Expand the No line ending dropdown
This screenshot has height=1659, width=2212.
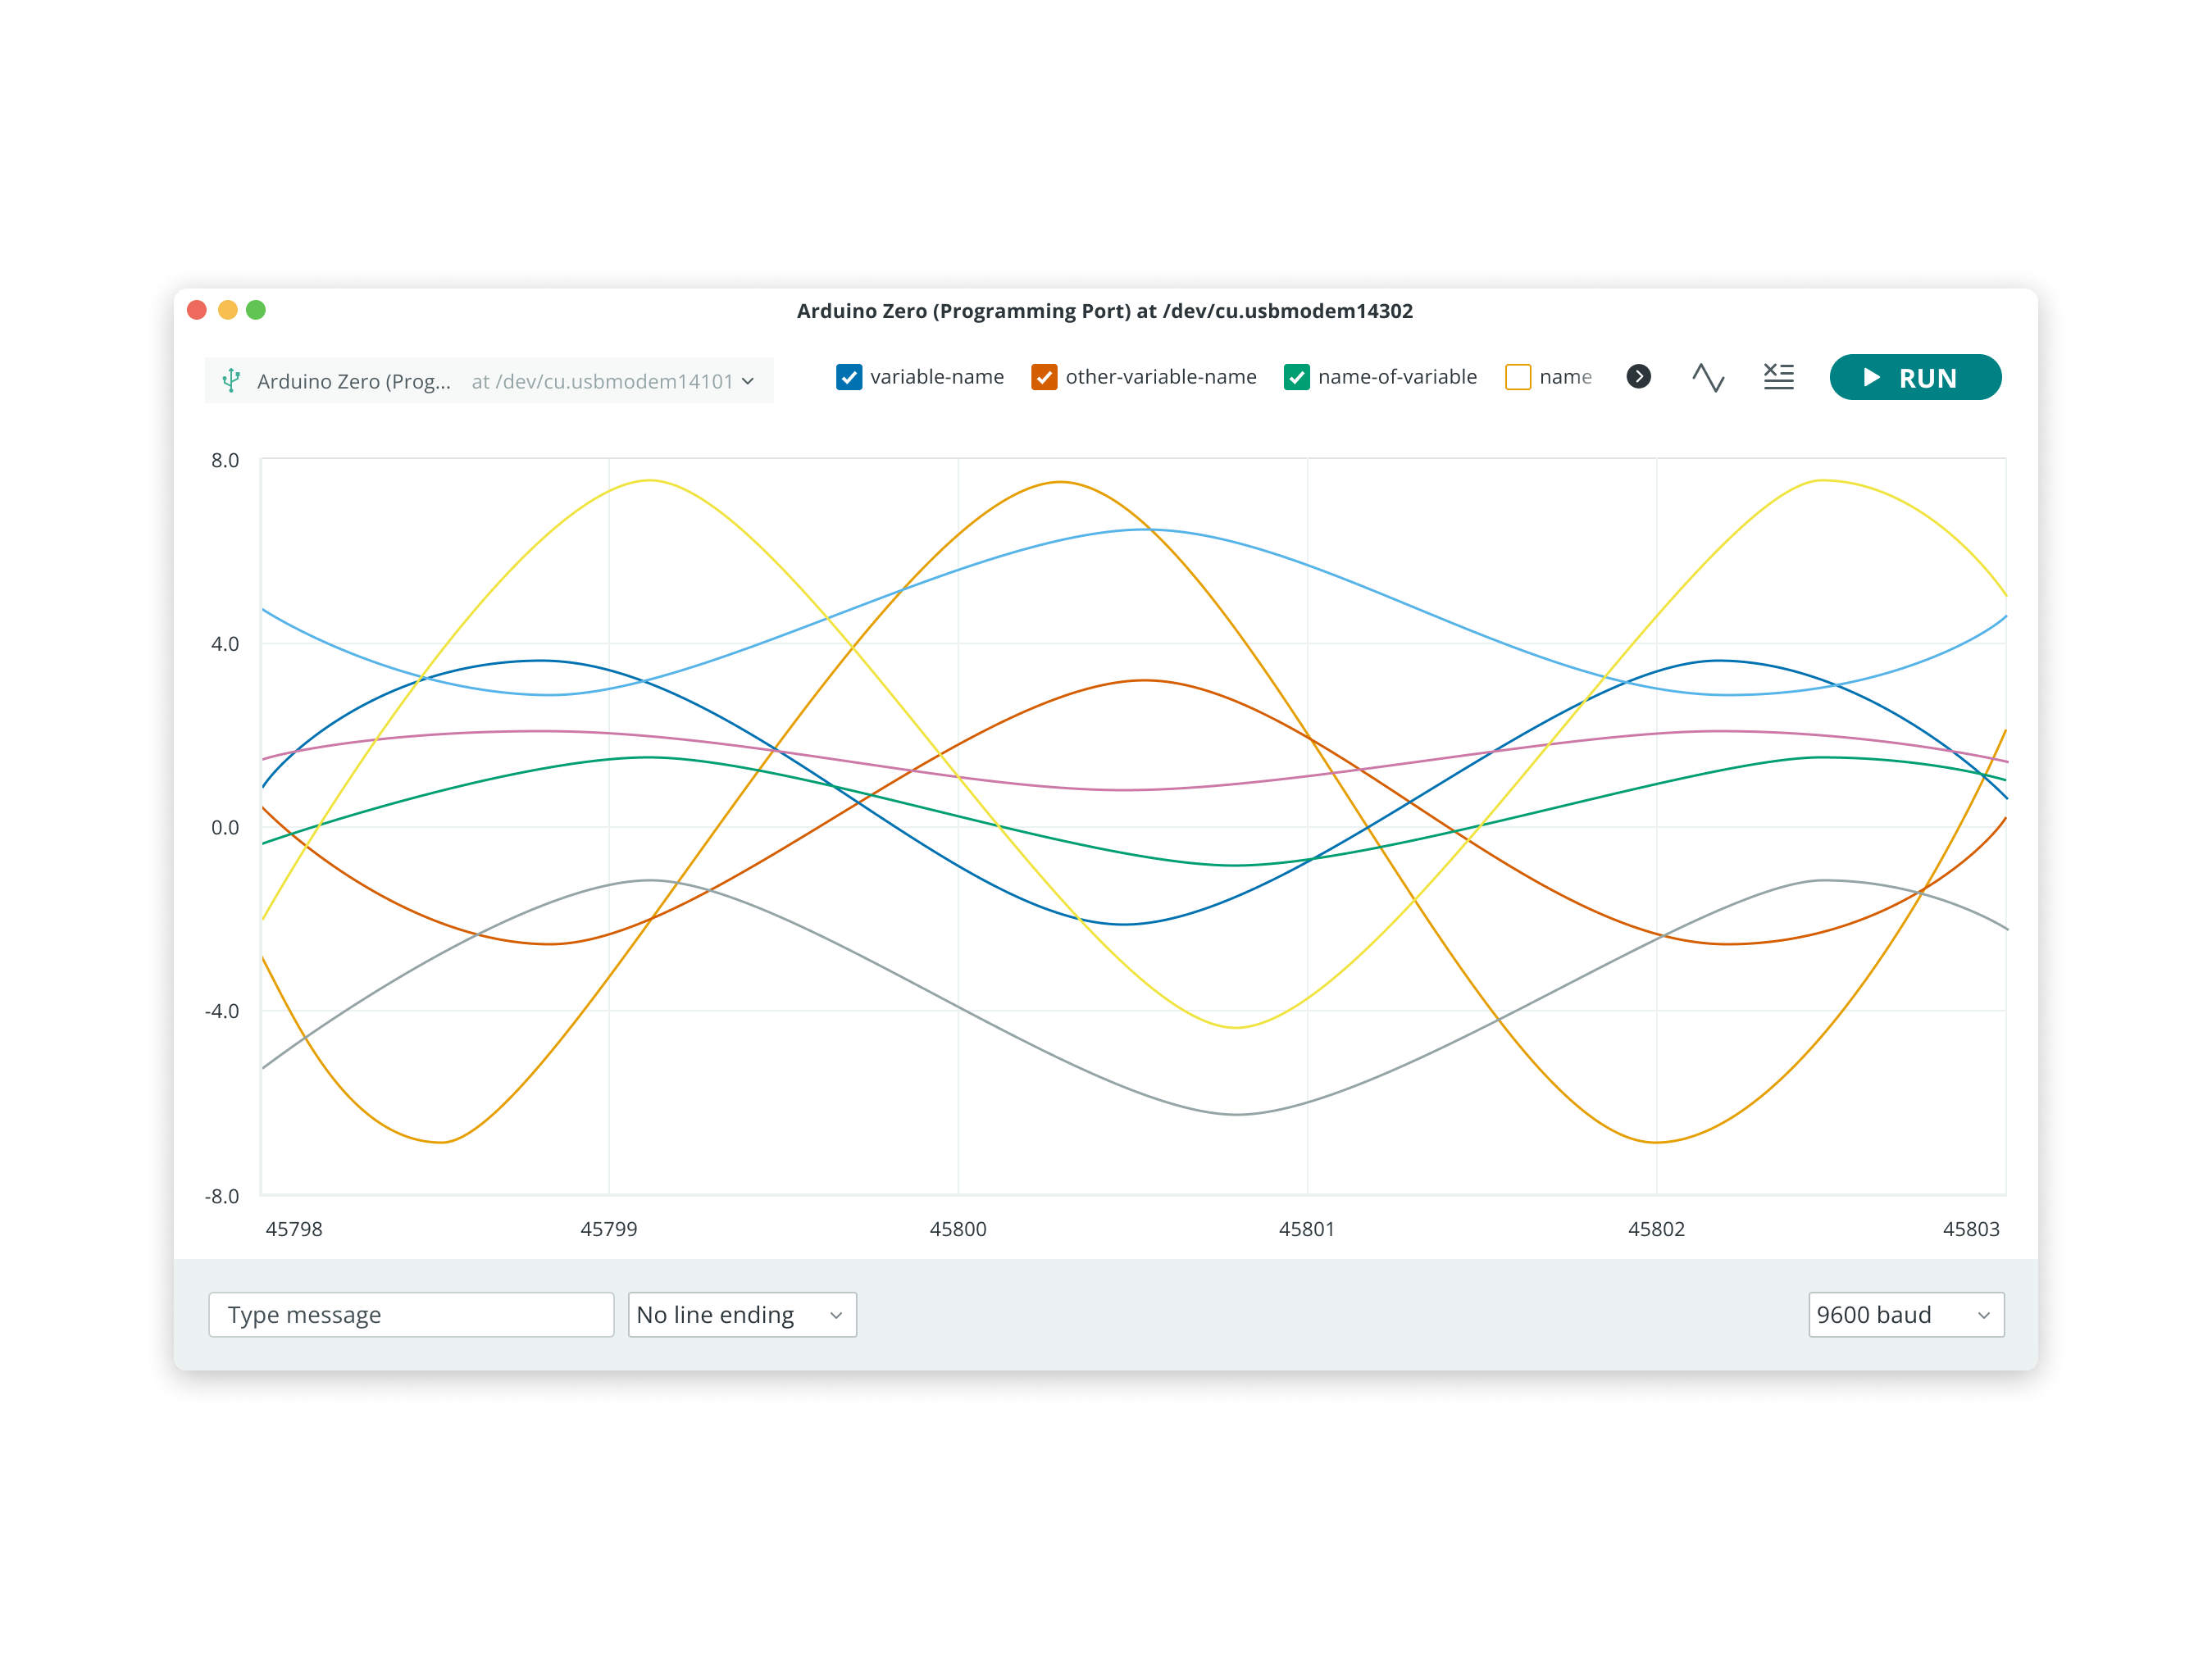pos(741,1315)
